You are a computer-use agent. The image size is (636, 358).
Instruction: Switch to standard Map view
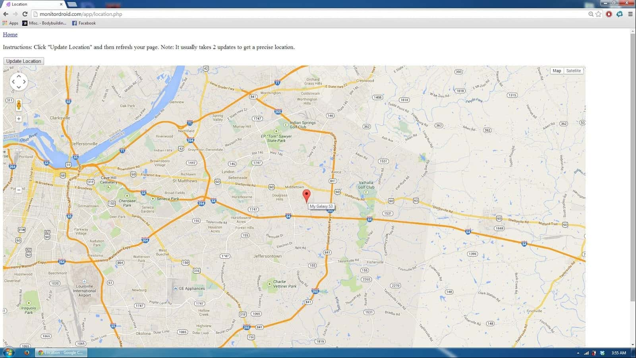click(x=557, y=71)
